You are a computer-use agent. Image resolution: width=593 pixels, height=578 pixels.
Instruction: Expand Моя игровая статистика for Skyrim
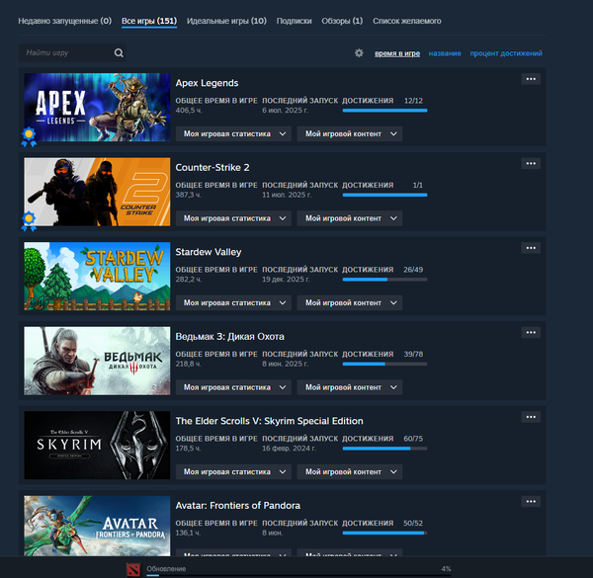coord(233,471)
